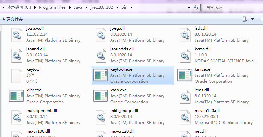Screen dimensions: 263x137
Task: Select the jpeg.dll file icon
Action: [x=101, y=35]
